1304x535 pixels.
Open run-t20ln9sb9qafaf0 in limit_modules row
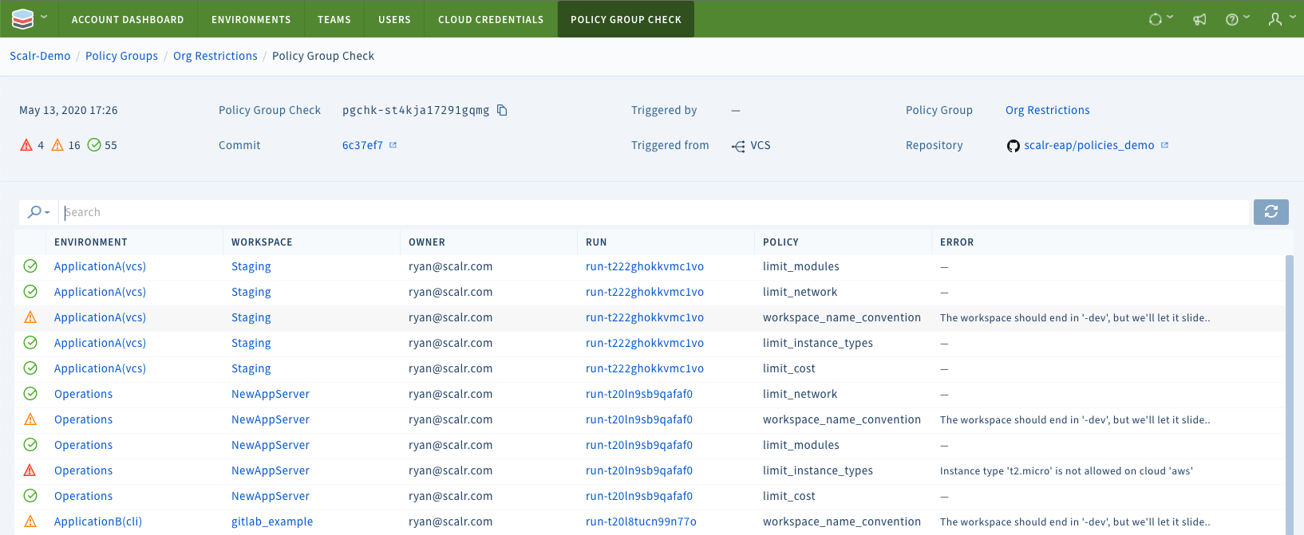[639, 445]
